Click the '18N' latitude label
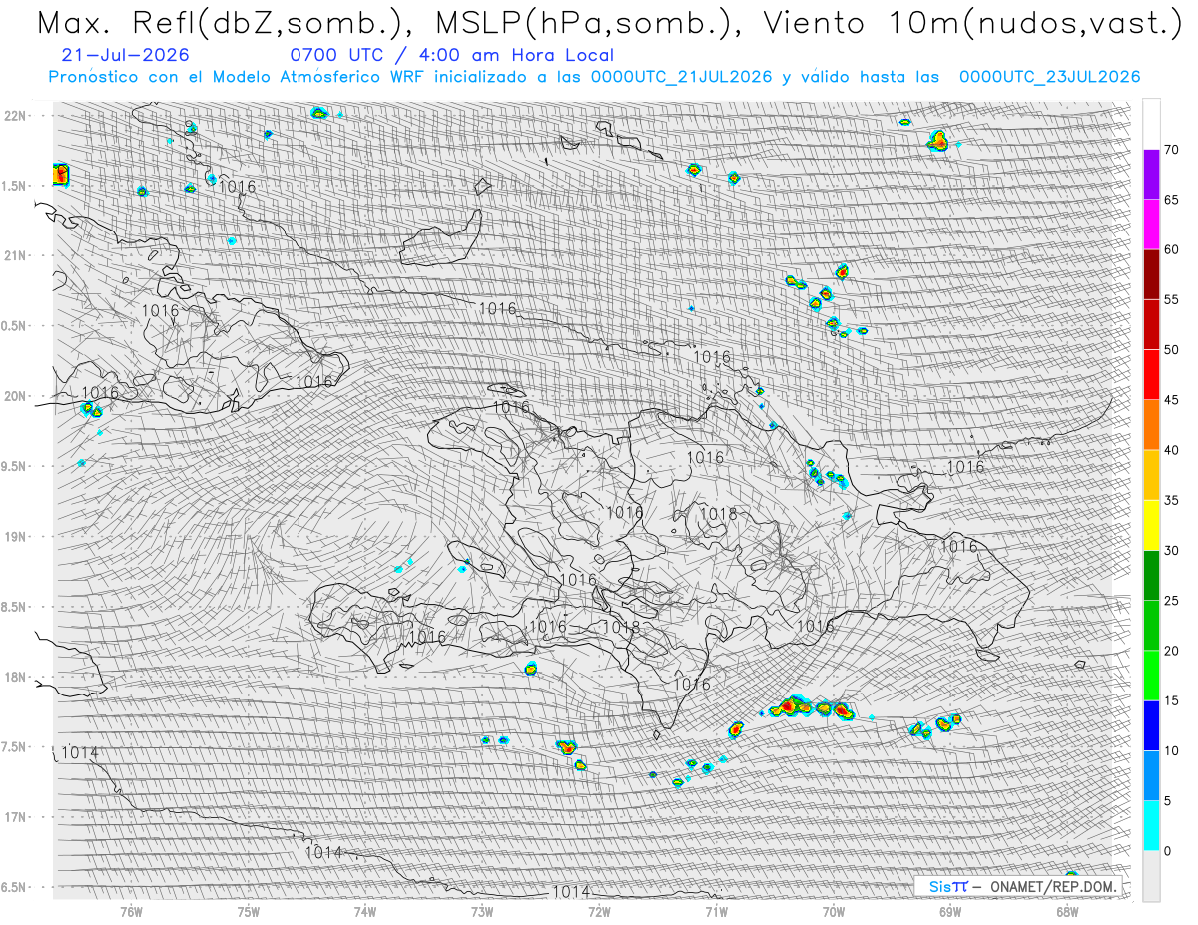This screenshot has width=1198, height=925. pyautogui.click(x=14, y=677)
